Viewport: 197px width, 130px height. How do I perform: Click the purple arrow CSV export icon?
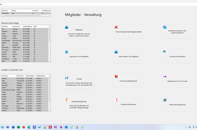[165, 76]
